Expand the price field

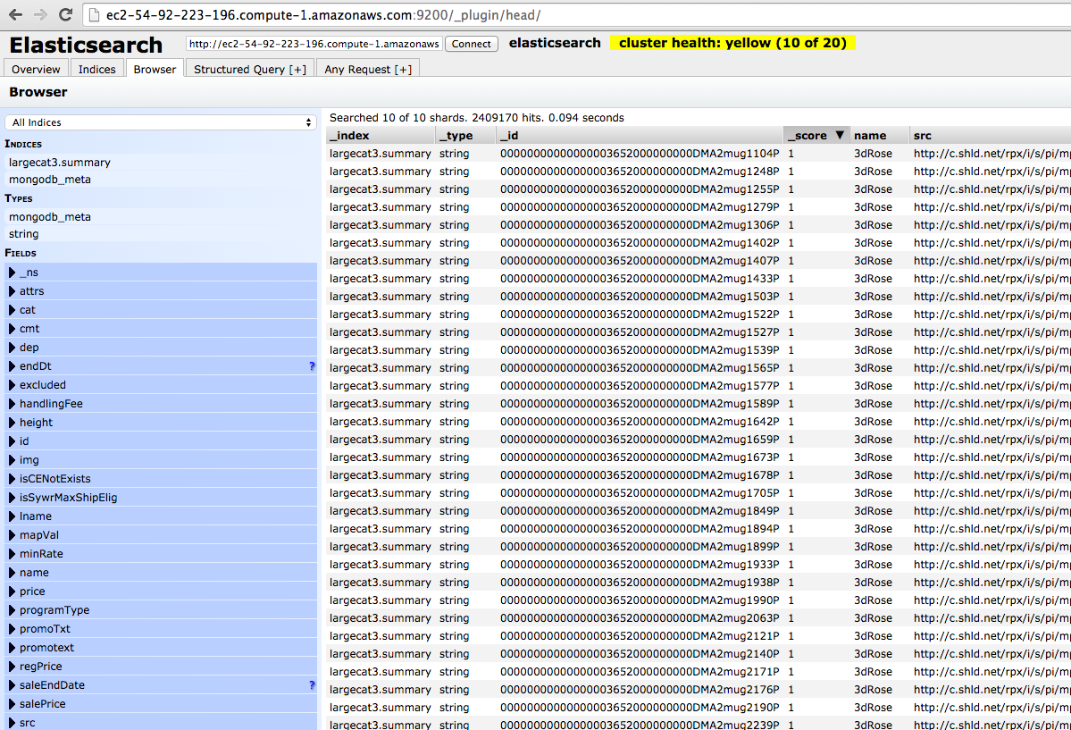pyautogui.click(x=12, y=592)
